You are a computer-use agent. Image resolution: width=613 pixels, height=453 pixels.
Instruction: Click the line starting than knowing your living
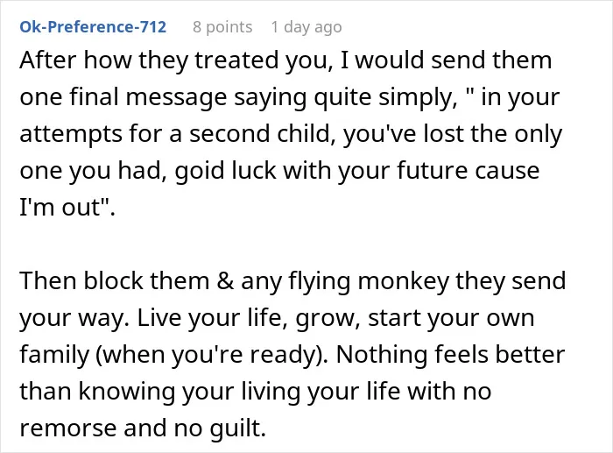pos(256,391)
